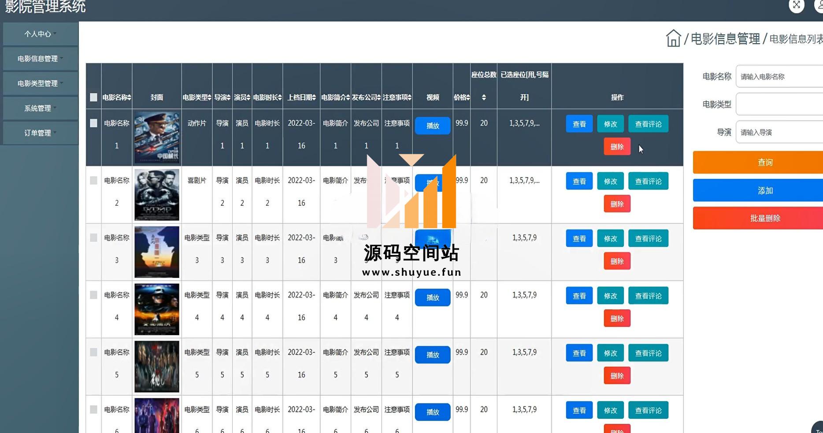
Task: Play video for 电影名称6 row
Action: coord(433,412)
